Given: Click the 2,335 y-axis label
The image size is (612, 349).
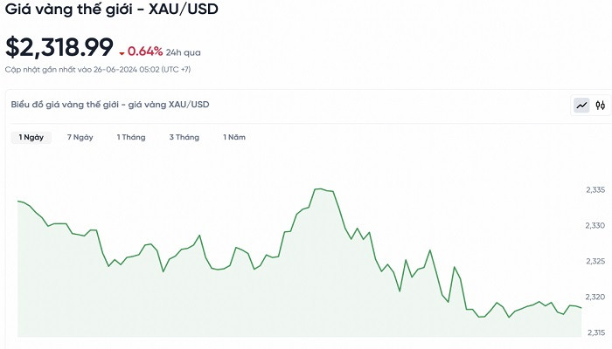Looking at the screenshot, I should click(x=595, y=190).
